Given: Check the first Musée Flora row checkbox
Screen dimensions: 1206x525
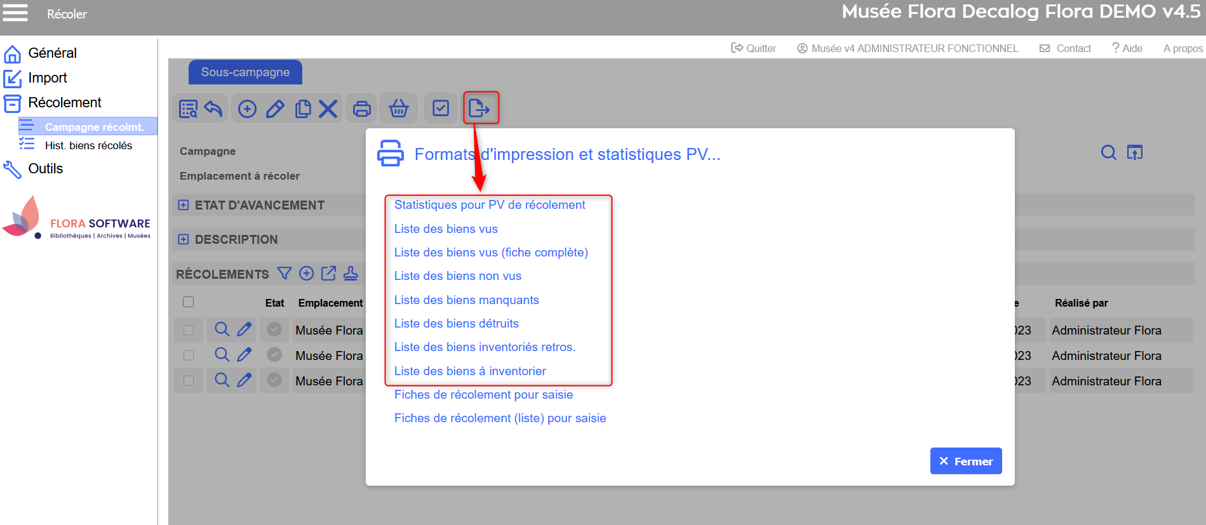Looking at the screenshot, I should (189, 330).
